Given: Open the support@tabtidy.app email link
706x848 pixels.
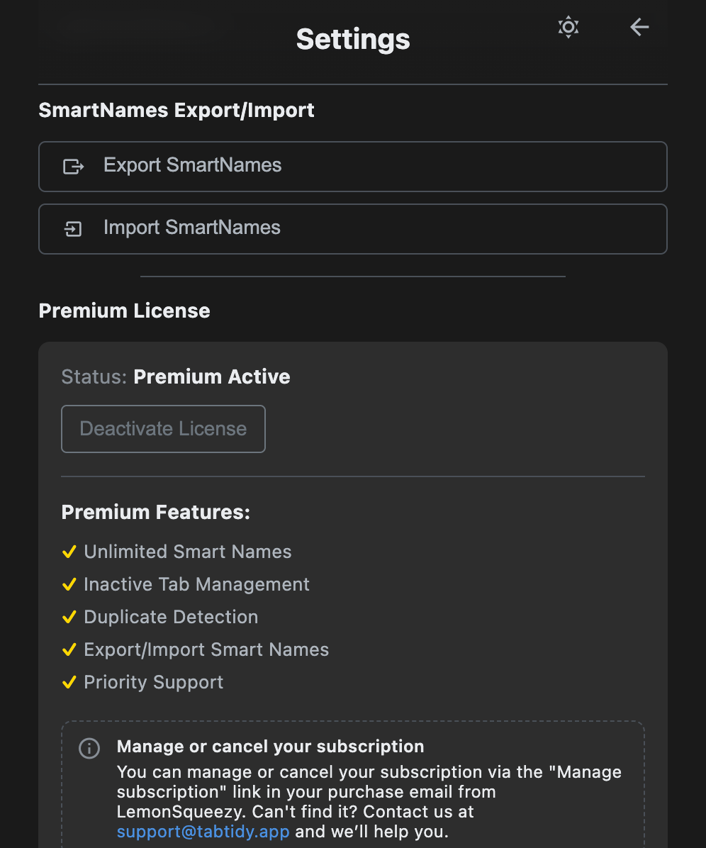Looking at the screenshot, I should click(x=203, y=831).
